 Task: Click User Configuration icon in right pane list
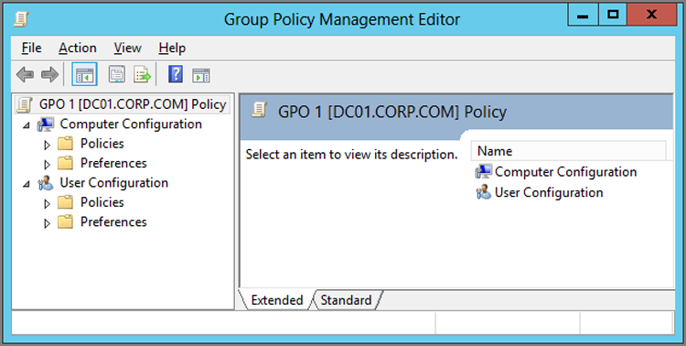click(484, 192)
